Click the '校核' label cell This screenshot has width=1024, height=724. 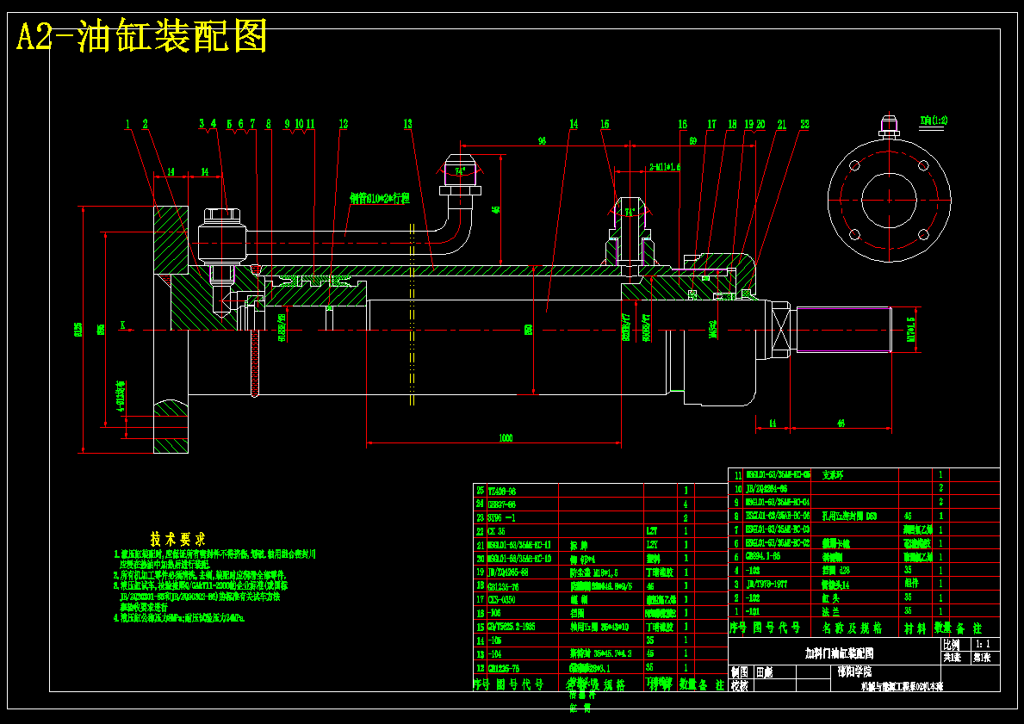741,685
